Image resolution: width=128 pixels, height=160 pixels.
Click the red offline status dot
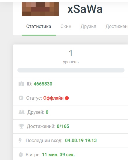pyautogui.click(x=67, y=98)
